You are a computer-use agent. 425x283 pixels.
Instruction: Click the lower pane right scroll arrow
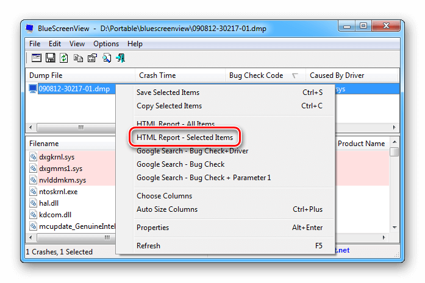point(384,237)
